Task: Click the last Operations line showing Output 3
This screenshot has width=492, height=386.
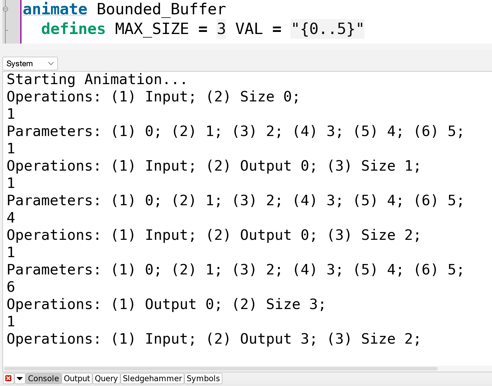Action: pos(213,339)
